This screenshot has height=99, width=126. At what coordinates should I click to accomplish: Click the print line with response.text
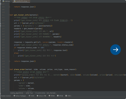[43, 50]
